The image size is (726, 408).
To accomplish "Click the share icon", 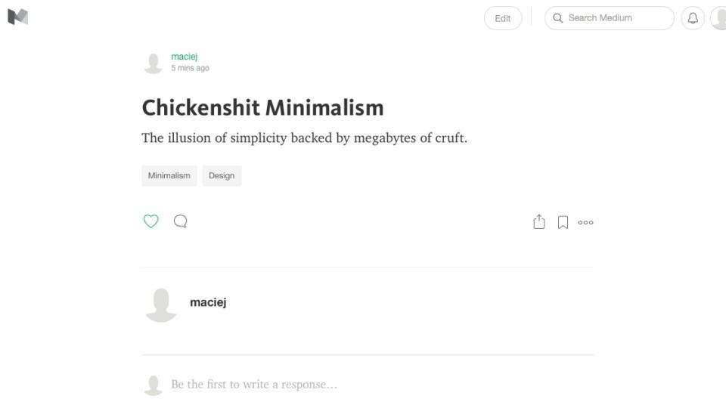I will tap(539, 222).
